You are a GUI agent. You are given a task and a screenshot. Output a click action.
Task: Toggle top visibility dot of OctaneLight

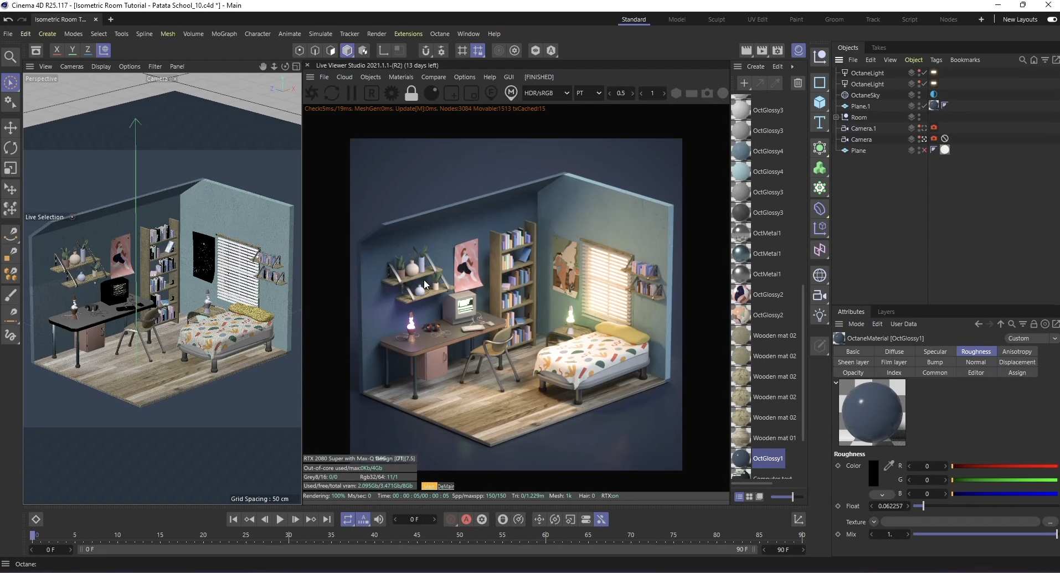pyautogui.click(x=919, y=71)
